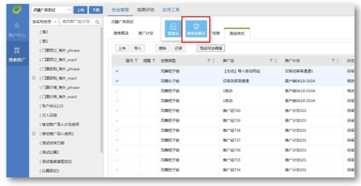Click the 高级网址编辑 button
This screenshot has width=361, height=186.
point(211,48)
